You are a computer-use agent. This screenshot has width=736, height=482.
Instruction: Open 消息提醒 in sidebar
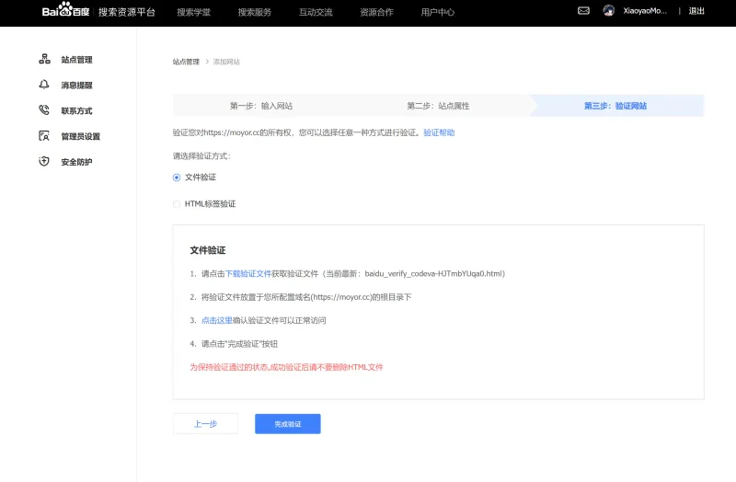pyautogui.click(x=76, y=85)
